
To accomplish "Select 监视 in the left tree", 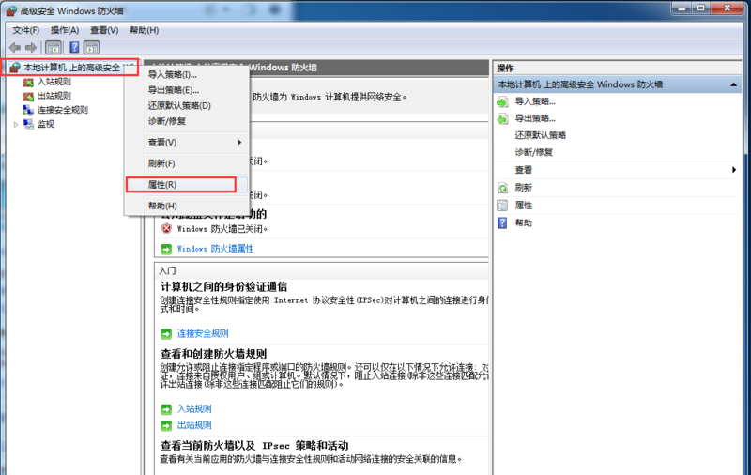I will pyautogui.click(x=46, y=124).
